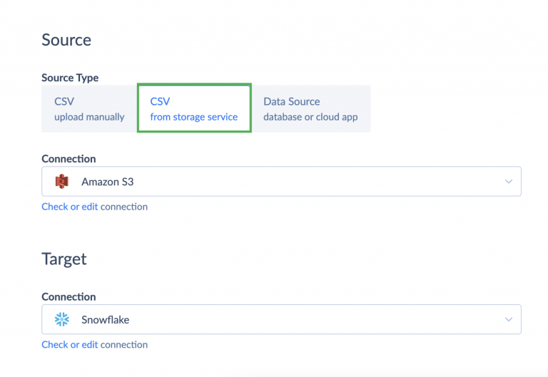Click the Snowflake logo icon

tap(62, 320)
